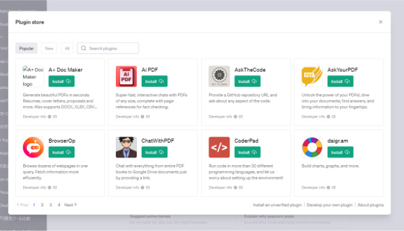The height and width of the screenshot is (231, 404).
Task: Install the ChatWithPDF plugin
Action: click(154, 152)
